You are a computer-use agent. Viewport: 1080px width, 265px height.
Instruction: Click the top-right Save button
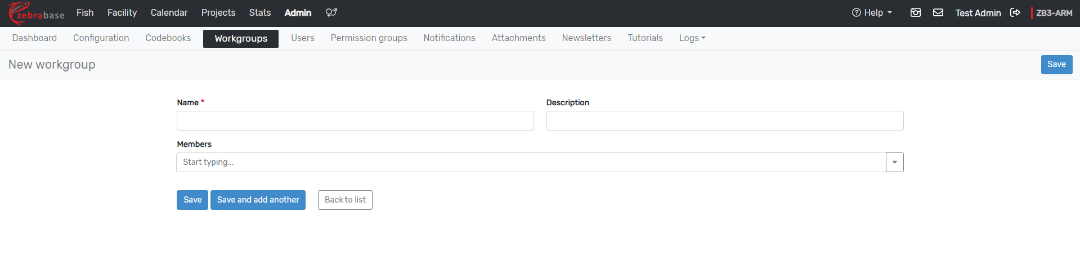point(1056,64)
